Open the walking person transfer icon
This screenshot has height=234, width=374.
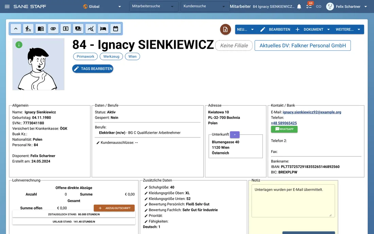(28, 29)
